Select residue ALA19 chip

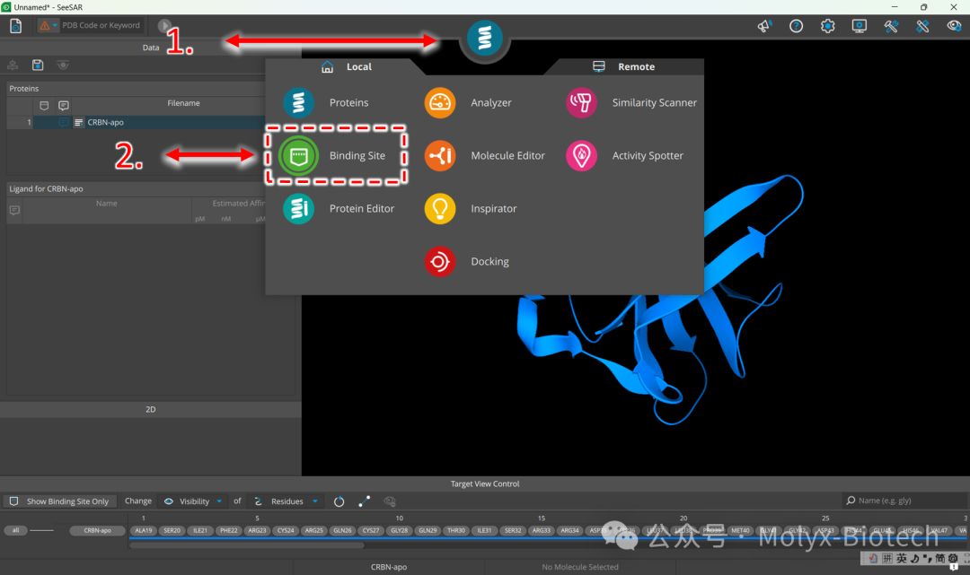(144, 530)
